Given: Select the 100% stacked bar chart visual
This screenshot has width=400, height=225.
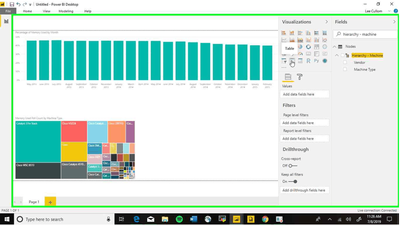Looking at the screenshot, I should pos(317,33).
